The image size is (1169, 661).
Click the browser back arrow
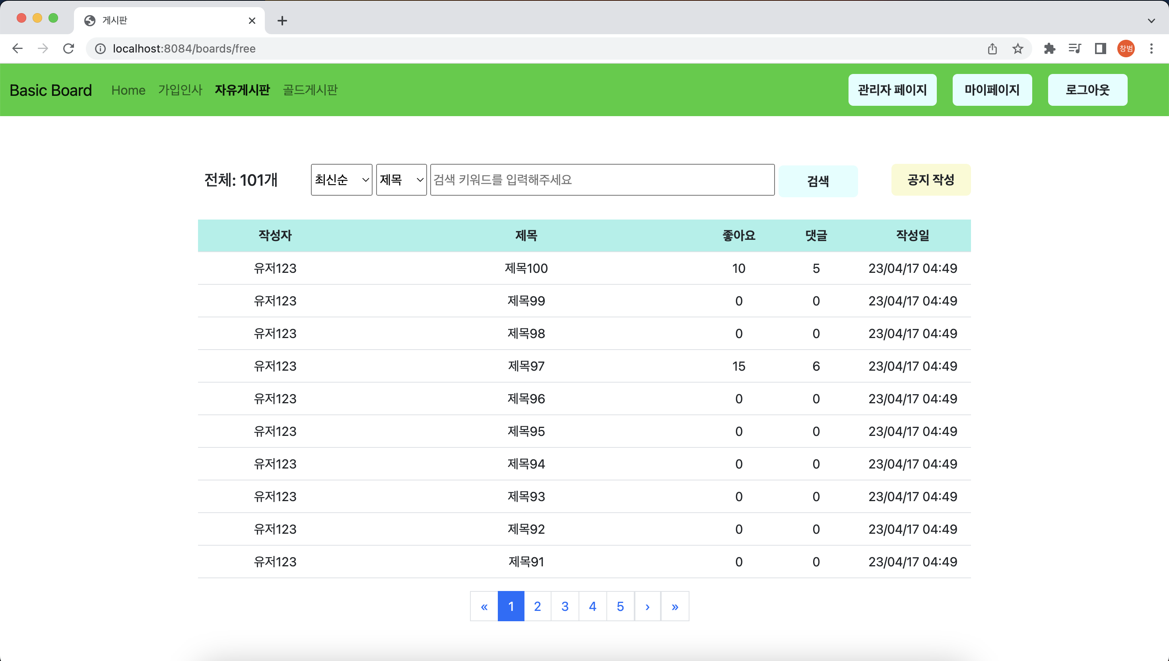[x=17, y=49]
